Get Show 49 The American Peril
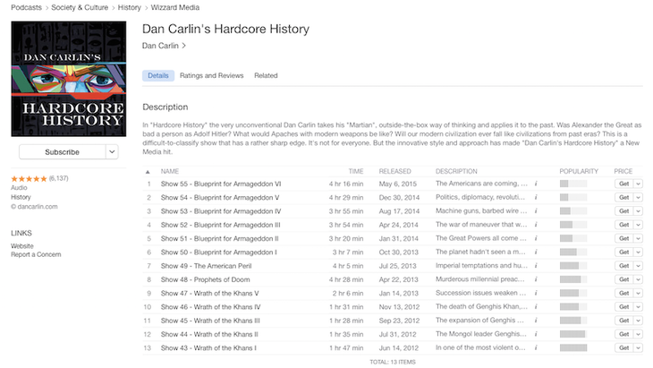The image size is (653, 368). [623, 266]
